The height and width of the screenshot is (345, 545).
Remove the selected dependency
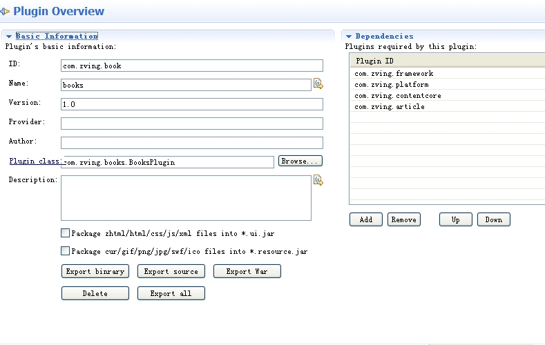403,219
